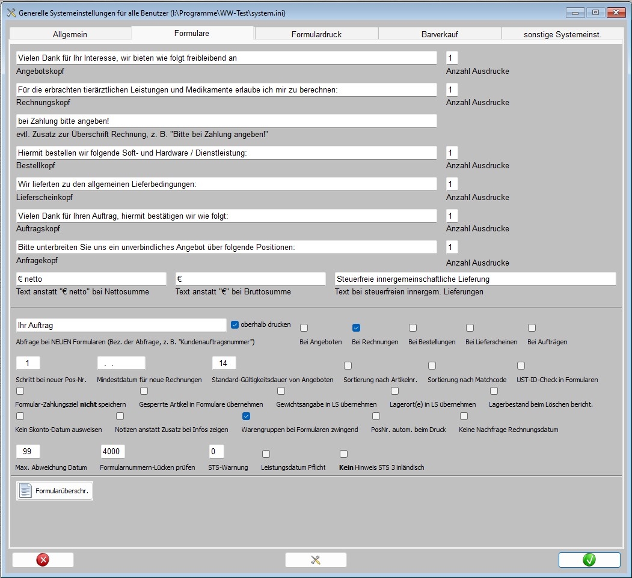Toggle the oberhalb drucken checkbox
This screenshot has width=632, height=578.
pyautogui.click(x=235, y=324)
